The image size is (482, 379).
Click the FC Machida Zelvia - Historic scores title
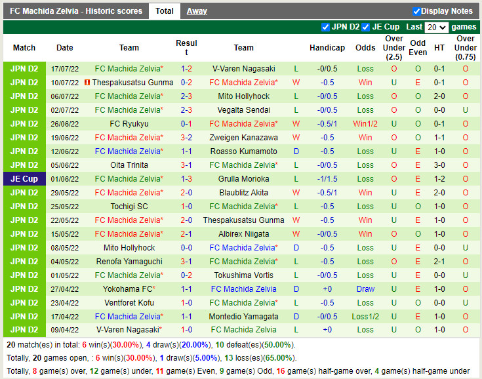pyautogui.click(x=76, y=11)
